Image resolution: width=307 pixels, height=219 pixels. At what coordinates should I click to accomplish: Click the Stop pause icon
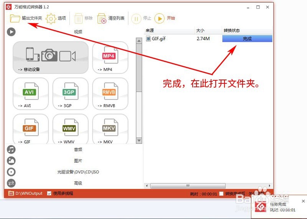tap(136, 19)
